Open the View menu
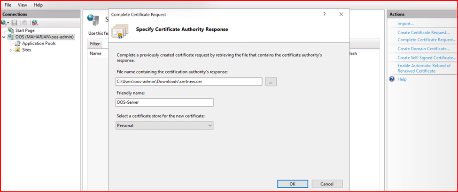 tap(22, 5)
